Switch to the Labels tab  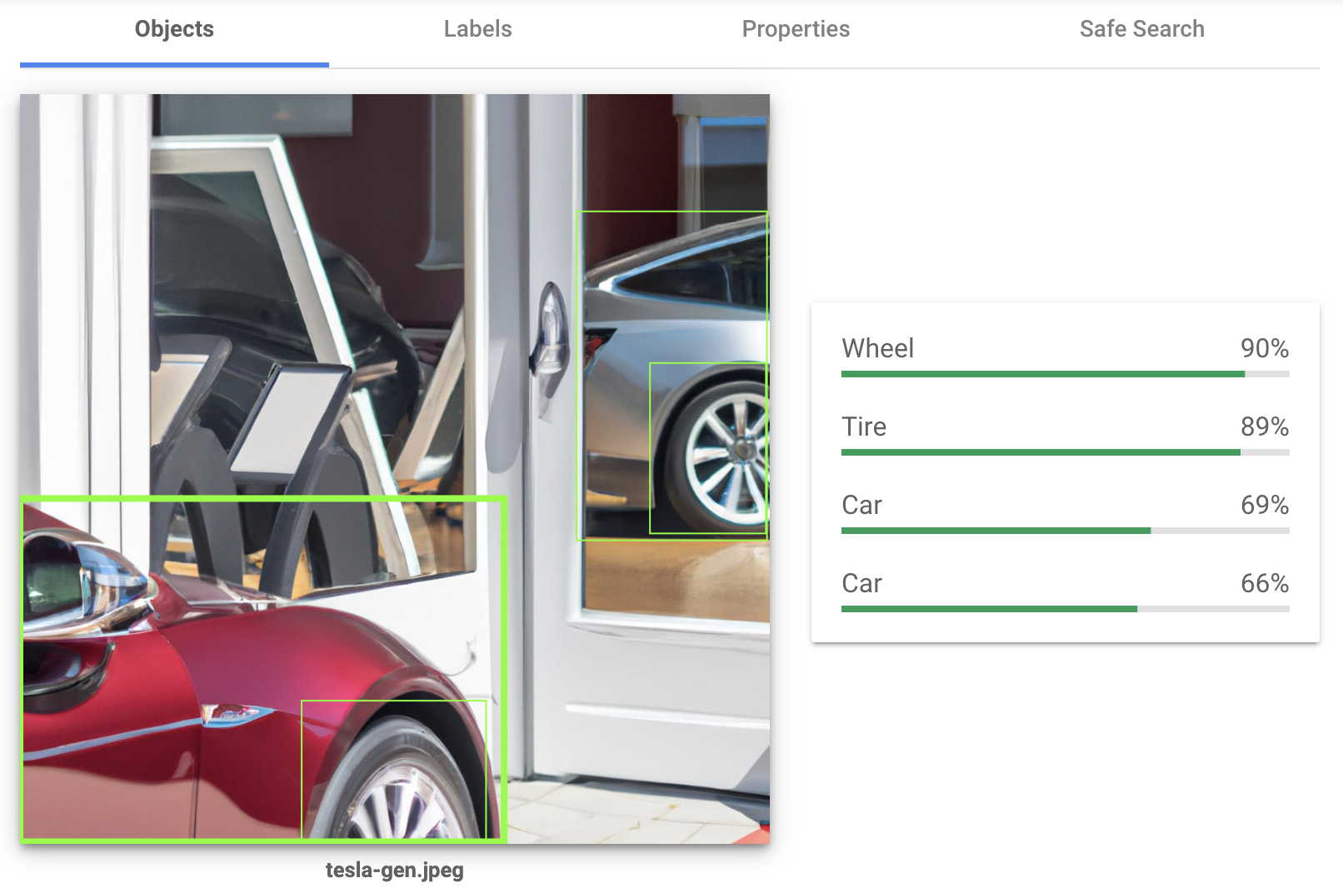pos(477,29)
